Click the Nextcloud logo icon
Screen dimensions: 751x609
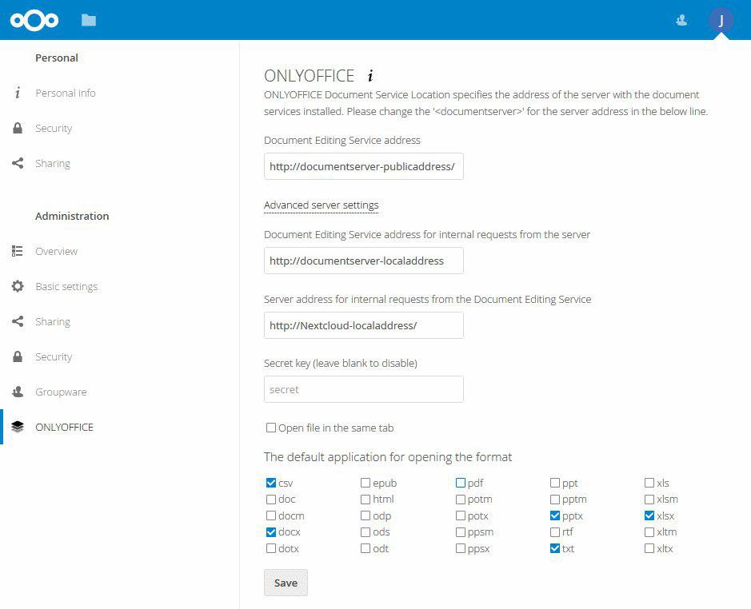pos(34,20)
